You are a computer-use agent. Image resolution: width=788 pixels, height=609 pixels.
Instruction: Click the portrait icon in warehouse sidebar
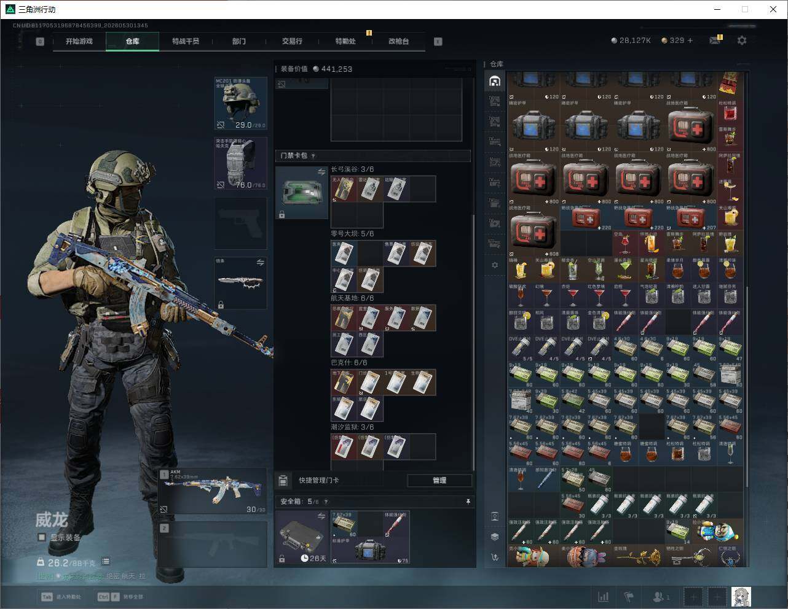click(x=495, y=516)
